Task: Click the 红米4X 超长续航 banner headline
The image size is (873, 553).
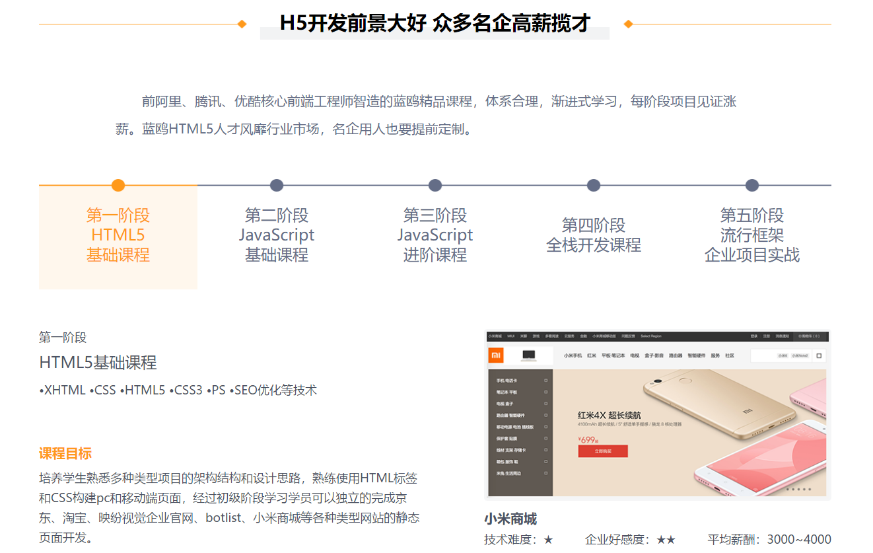Action: coord(609,416)
